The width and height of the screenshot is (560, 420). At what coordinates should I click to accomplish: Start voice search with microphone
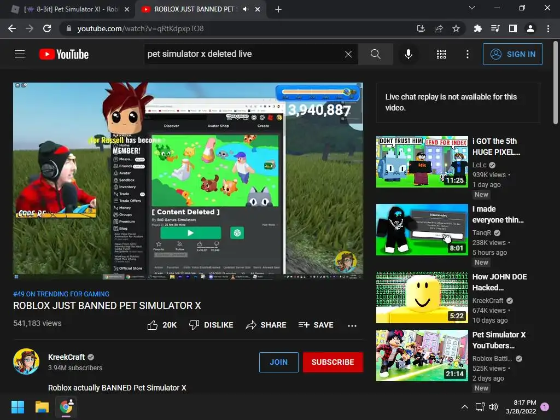point(408,54)
